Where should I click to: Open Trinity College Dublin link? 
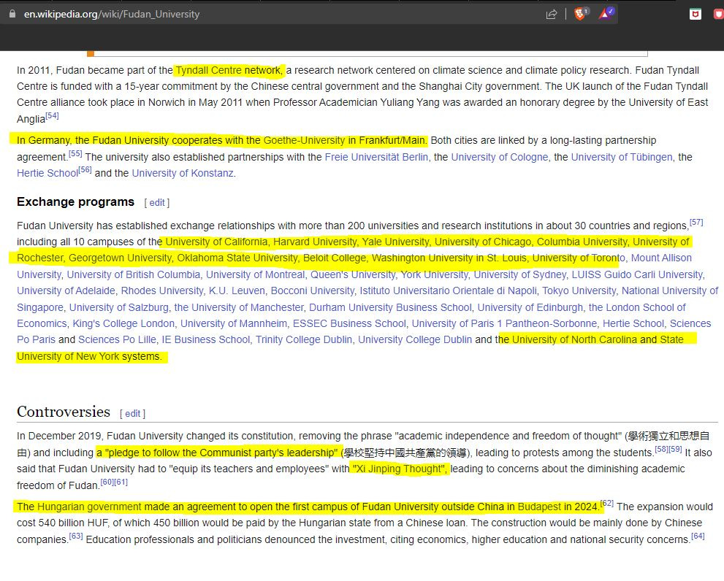tap(304, 339)
